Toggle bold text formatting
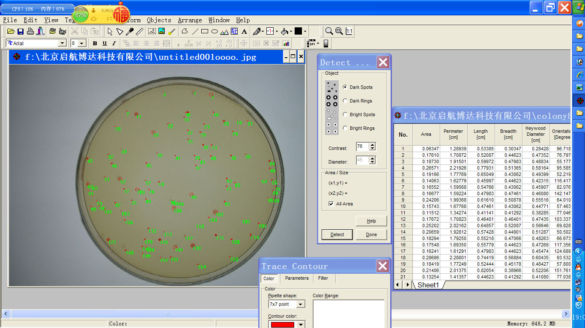Screen dimensions: 585x328 (x=95, y=43)
